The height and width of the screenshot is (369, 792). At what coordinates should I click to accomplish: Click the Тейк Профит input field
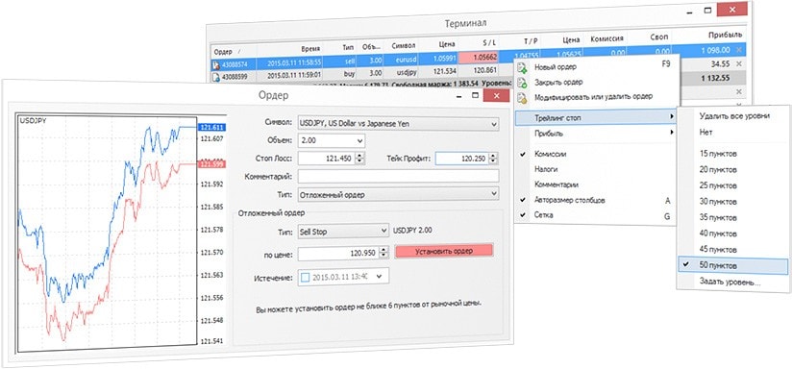[x=462, y=159]
